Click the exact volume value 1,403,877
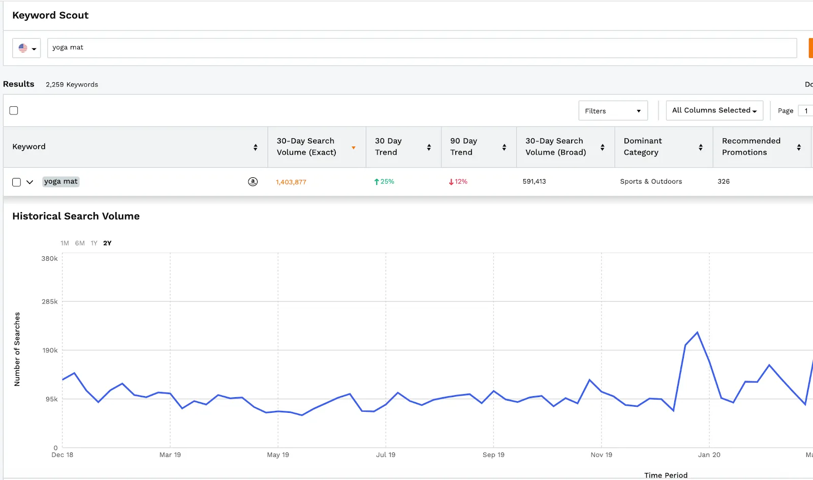The image size is (813, 480). (x=291, y=182)
